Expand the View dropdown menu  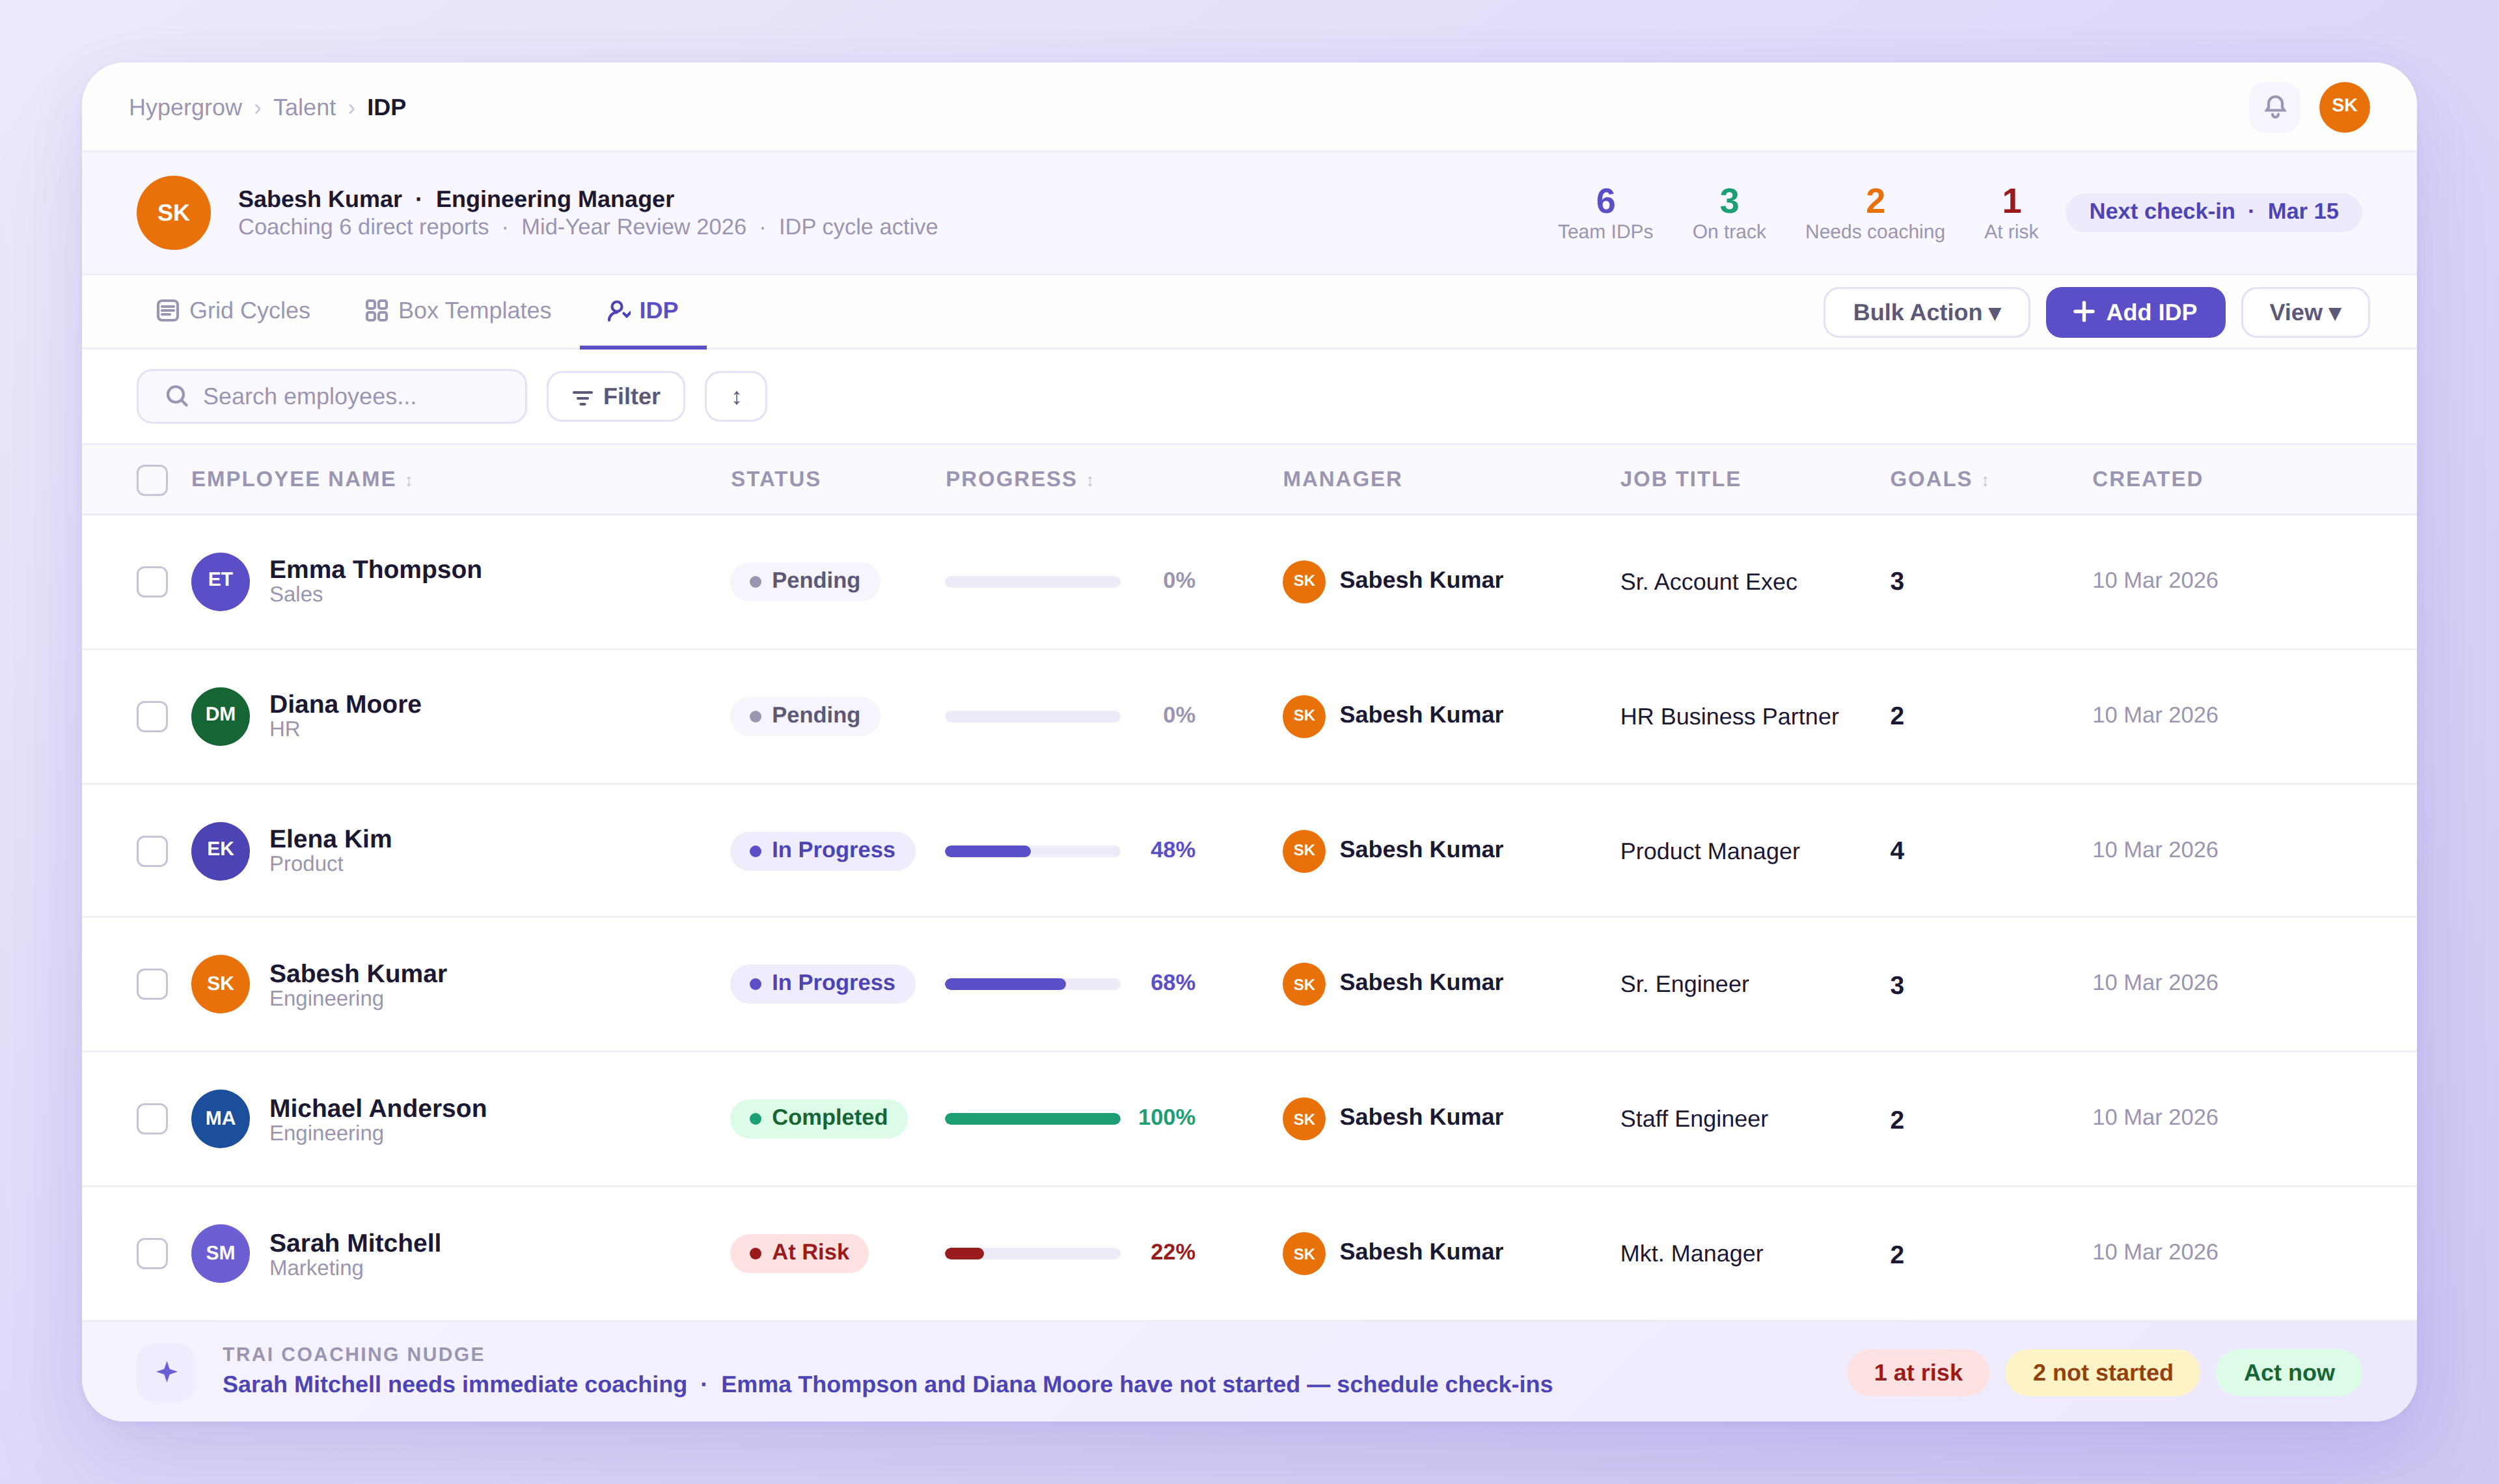(x=2304, y=312)
